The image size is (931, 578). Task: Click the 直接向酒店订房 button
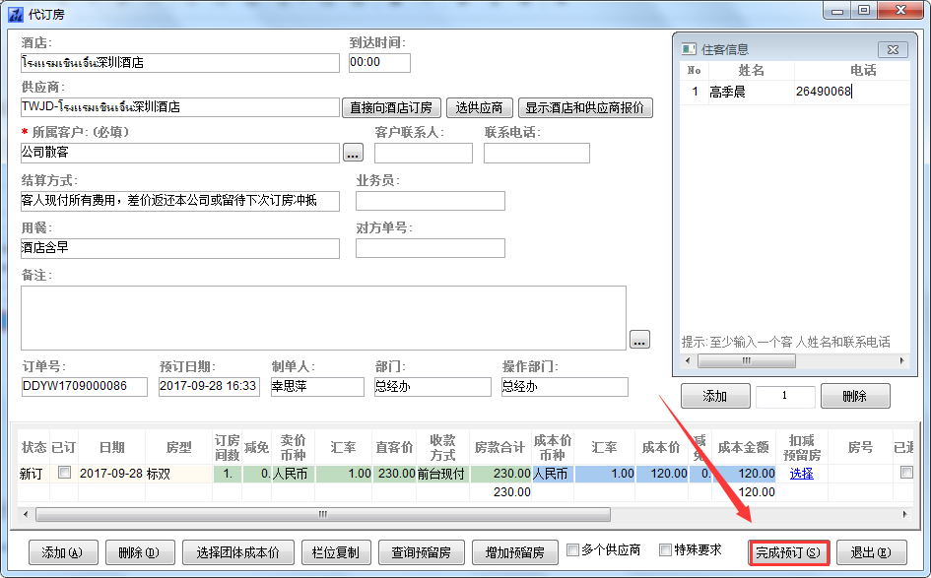[391, 107]
